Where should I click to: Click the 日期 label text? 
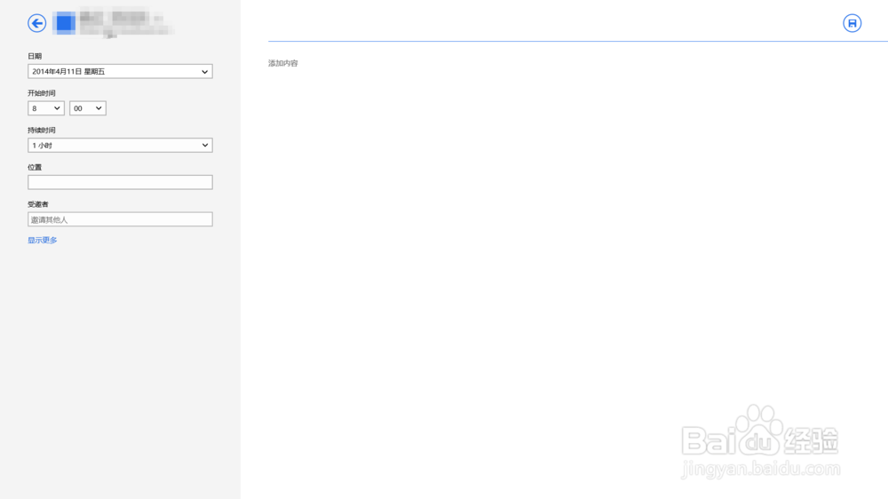pyautogui.click(x=35, y=56)
